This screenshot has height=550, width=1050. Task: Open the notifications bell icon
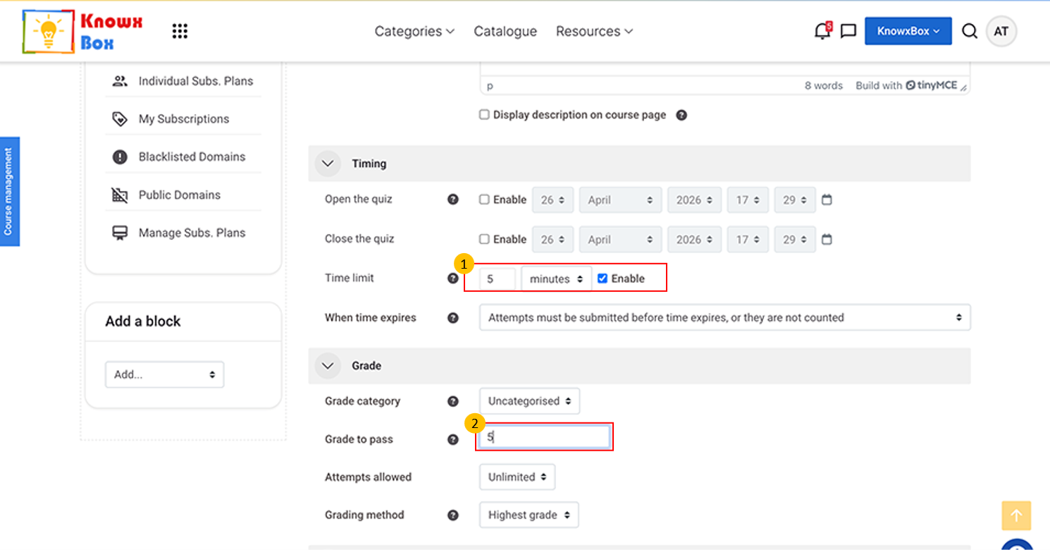pyautogui.click(x=822, y=31)
